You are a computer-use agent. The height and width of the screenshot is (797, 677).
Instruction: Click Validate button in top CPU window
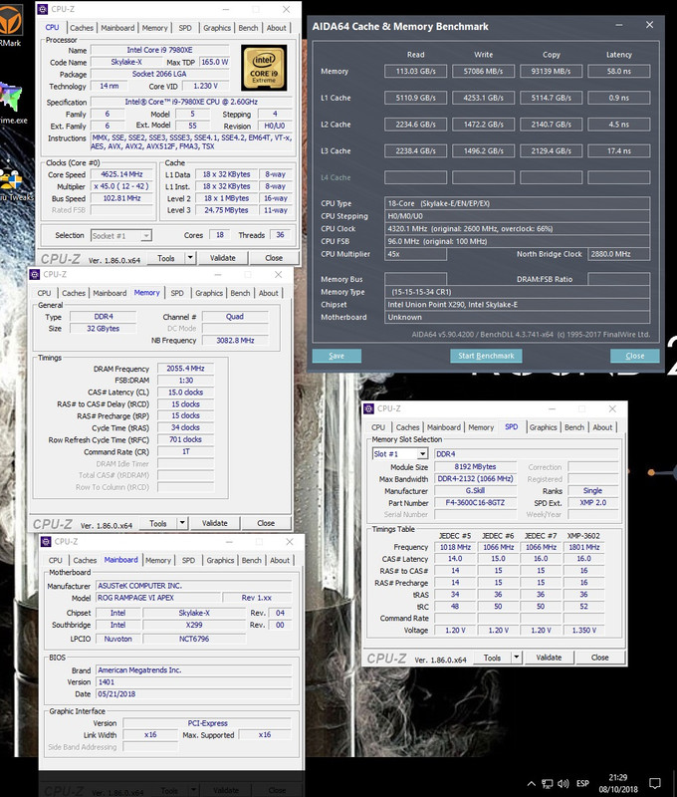click(222, 258)
